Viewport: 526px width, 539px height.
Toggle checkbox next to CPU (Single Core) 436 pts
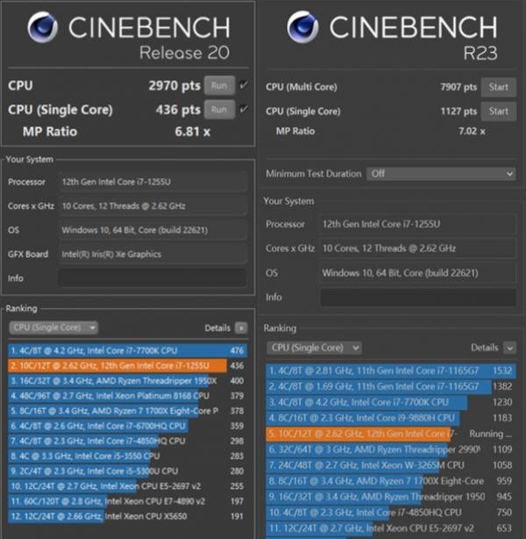point(244,109)
